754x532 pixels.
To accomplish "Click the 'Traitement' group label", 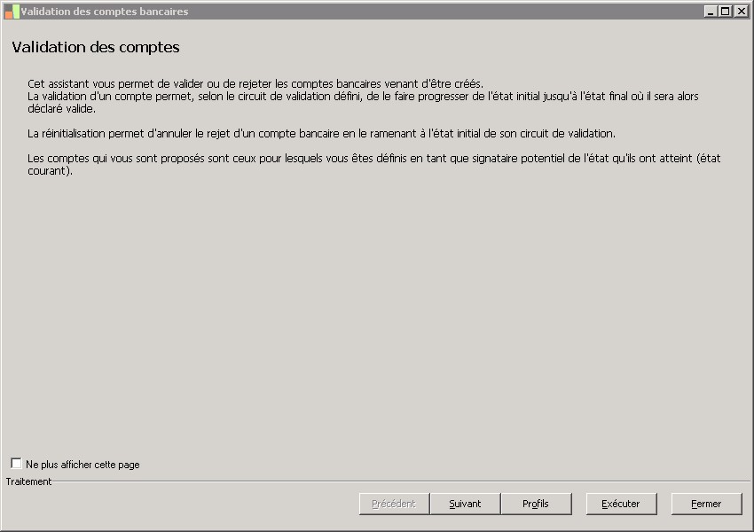I will 28,481.
